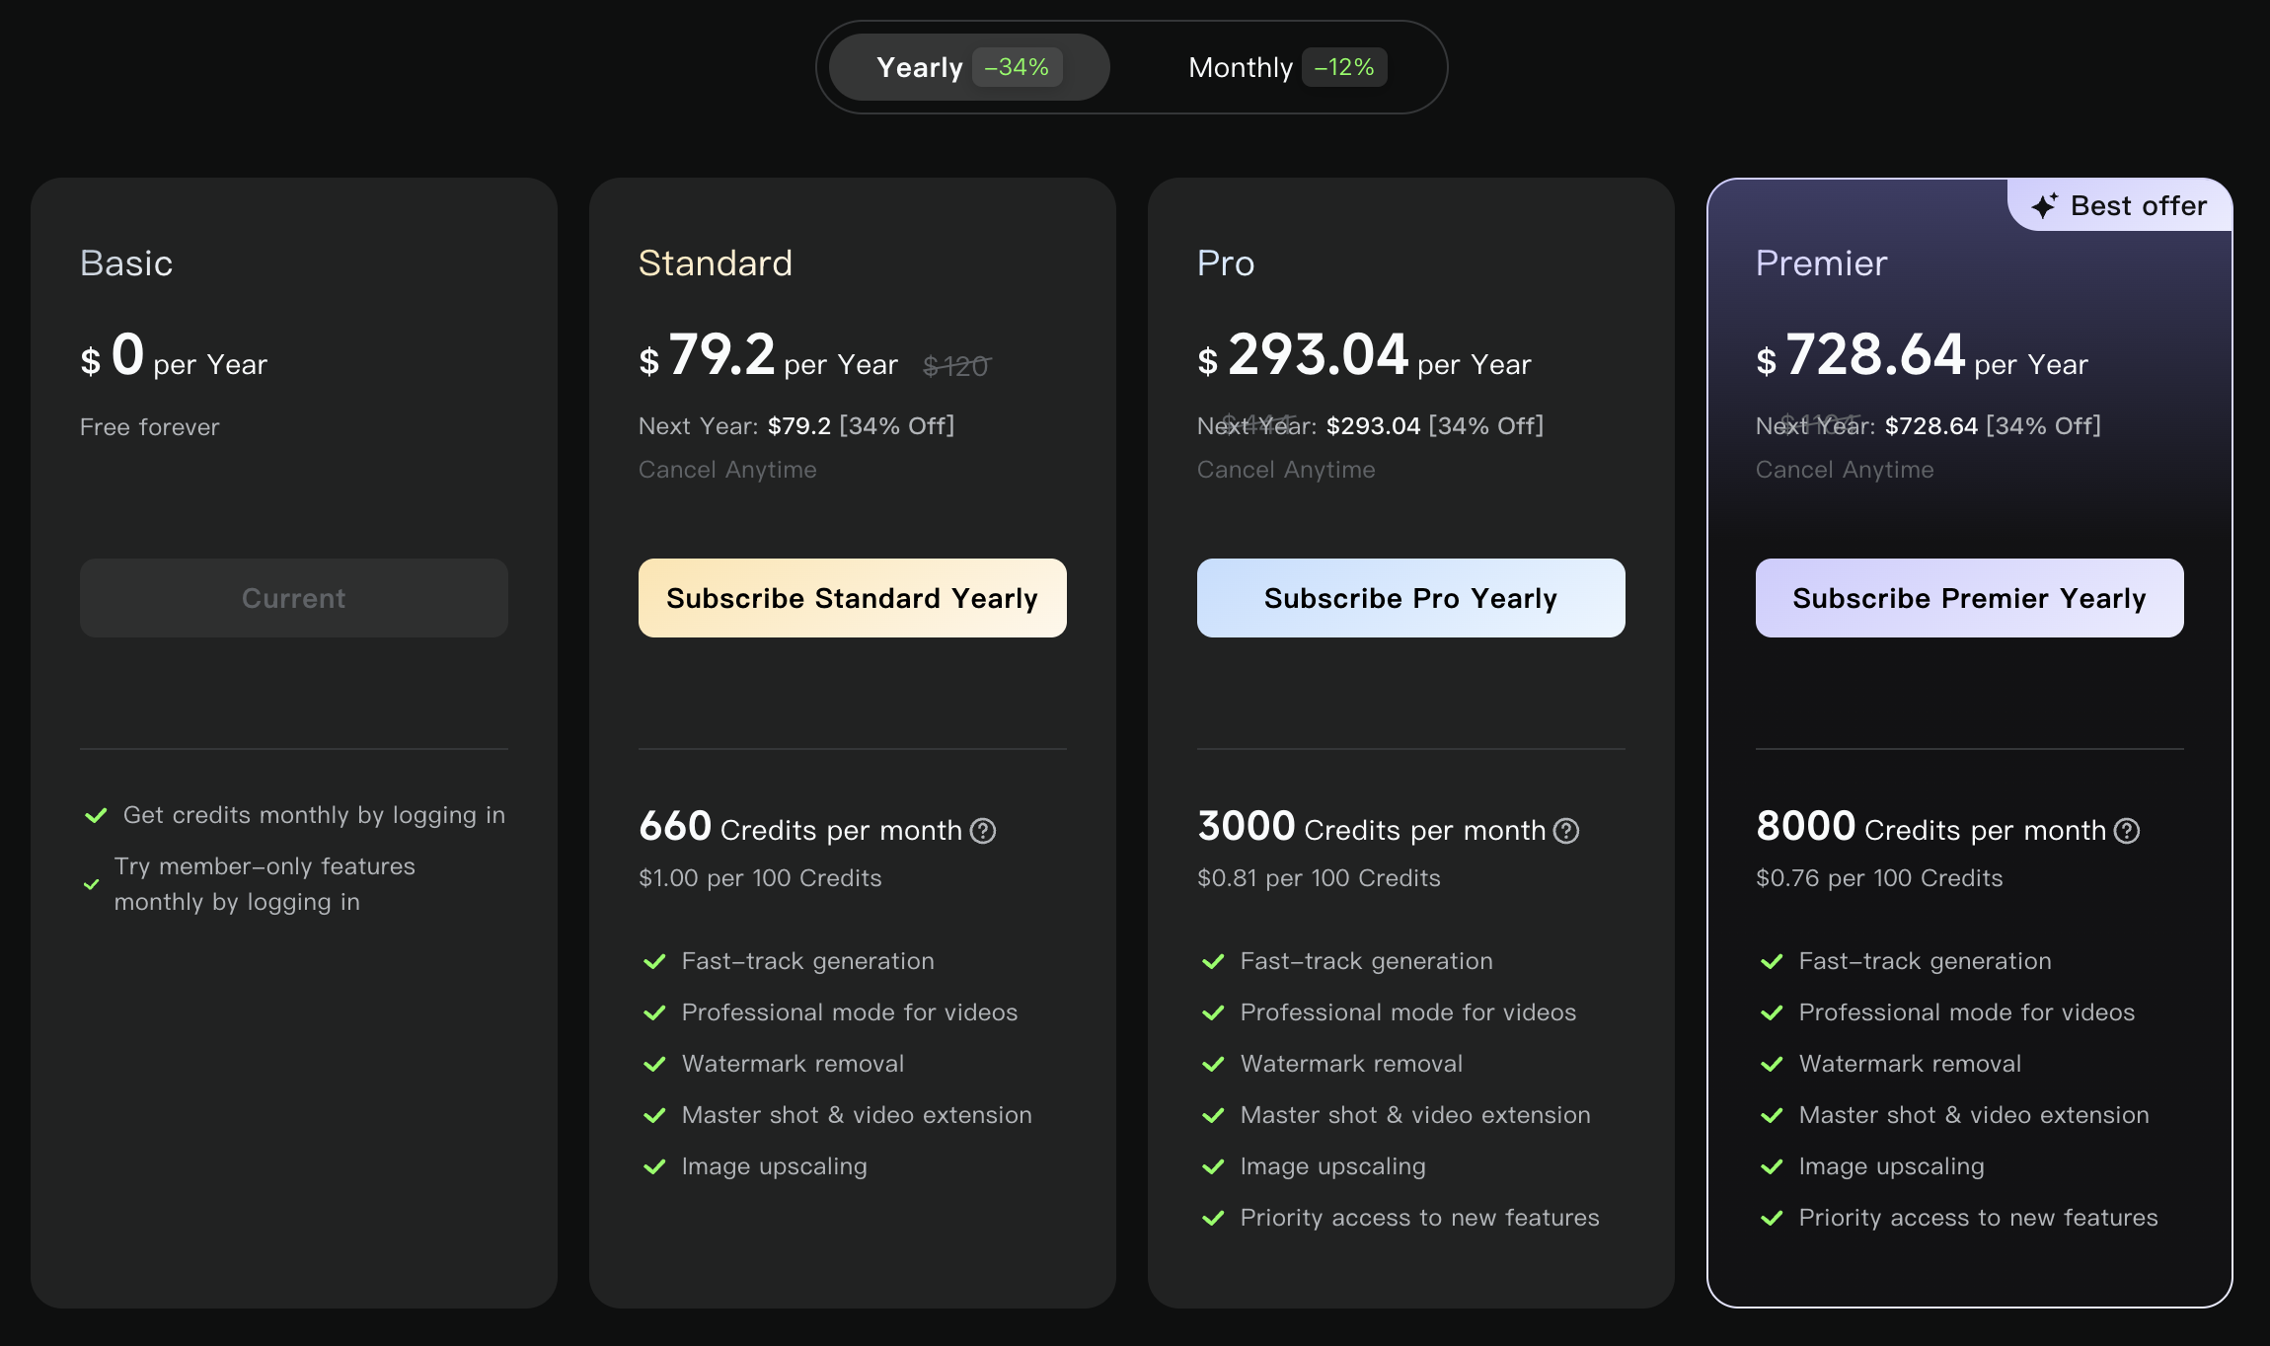Click the Best offer sparkle icon
Viewport: 2270px width, 1346px height.
click(2044, 205)
